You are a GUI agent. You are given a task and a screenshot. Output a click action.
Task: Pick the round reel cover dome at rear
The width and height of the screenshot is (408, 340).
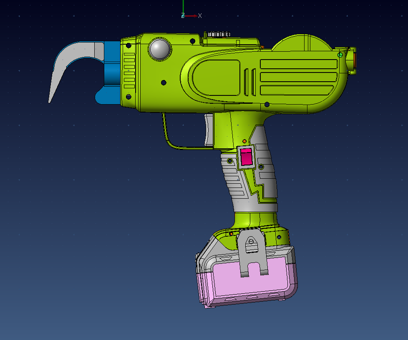coord(302,43)
